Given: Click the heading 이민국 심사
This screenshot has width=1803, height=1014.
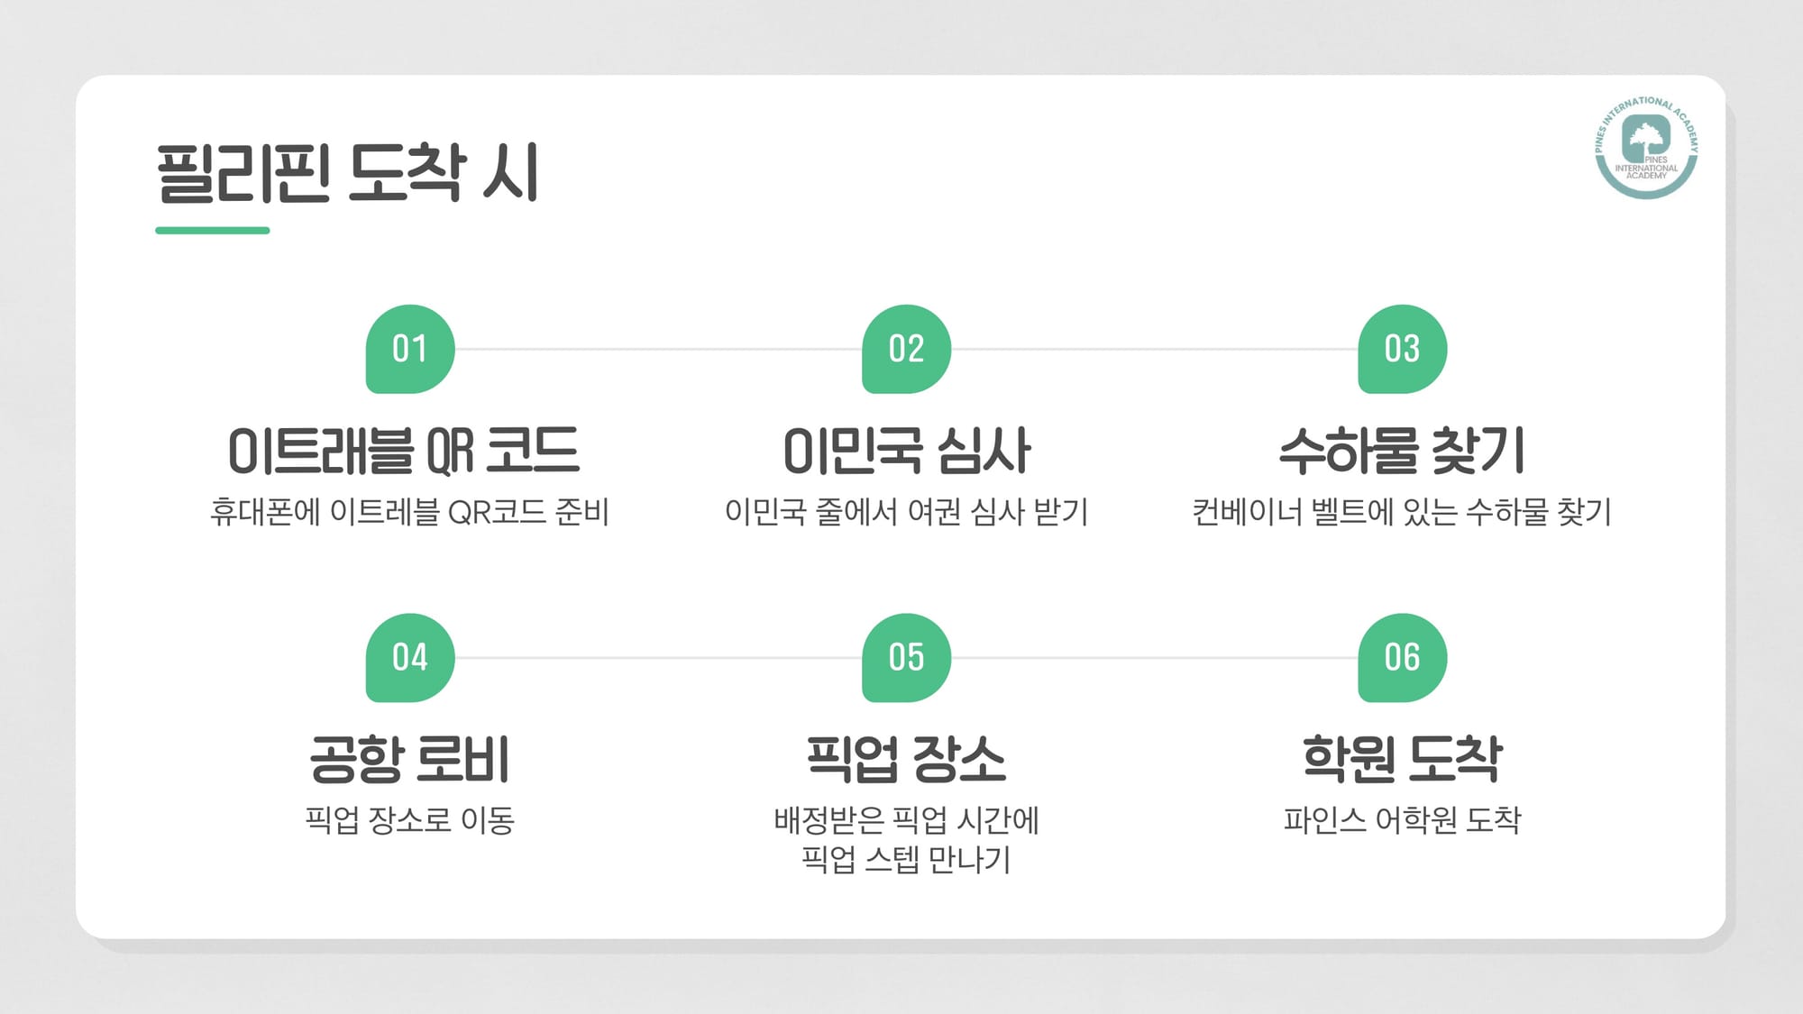Looking at the screenshot, I should [906, 451].
